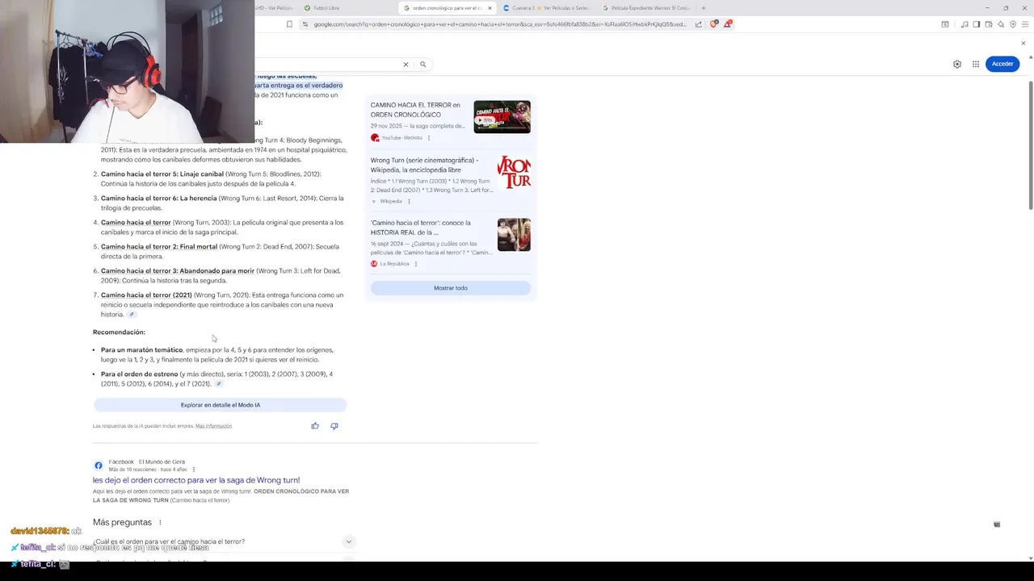Click 'Para el orden de estreno' recommendation text
The image size is (1034, 581).
point(139,374)
